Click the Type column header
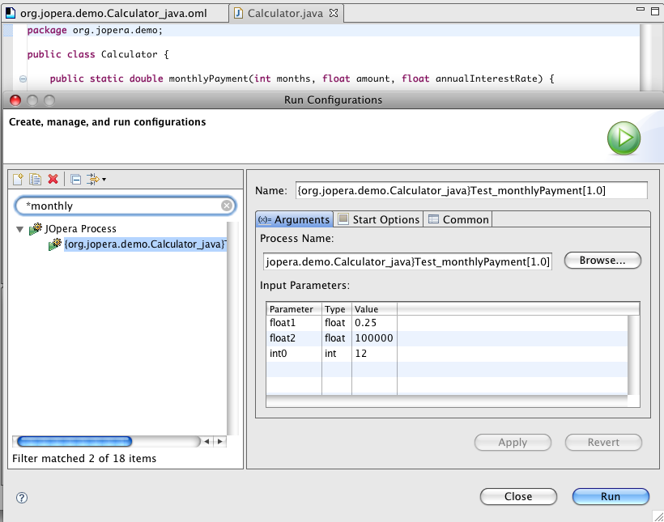This screenshot has height=522, width=664. tap(337, 309)
